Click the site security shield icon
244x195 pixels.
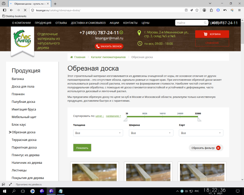[32, 10]
